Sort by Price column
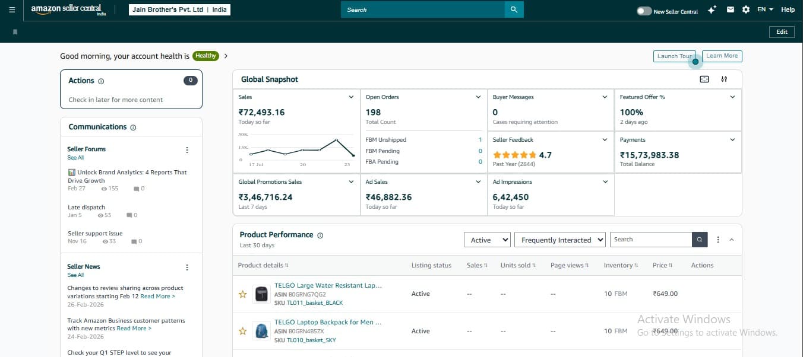This screenshot has height=357, width=803. click(x=663, y=266)
